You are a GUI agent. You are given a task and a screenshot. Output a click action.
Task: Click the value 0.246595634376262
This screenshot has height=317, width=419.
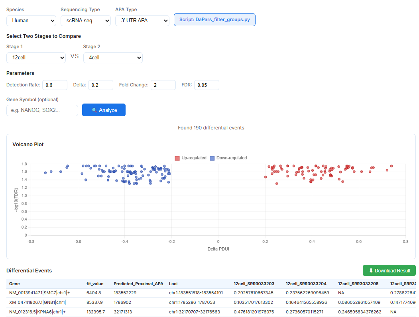point(360,312)
